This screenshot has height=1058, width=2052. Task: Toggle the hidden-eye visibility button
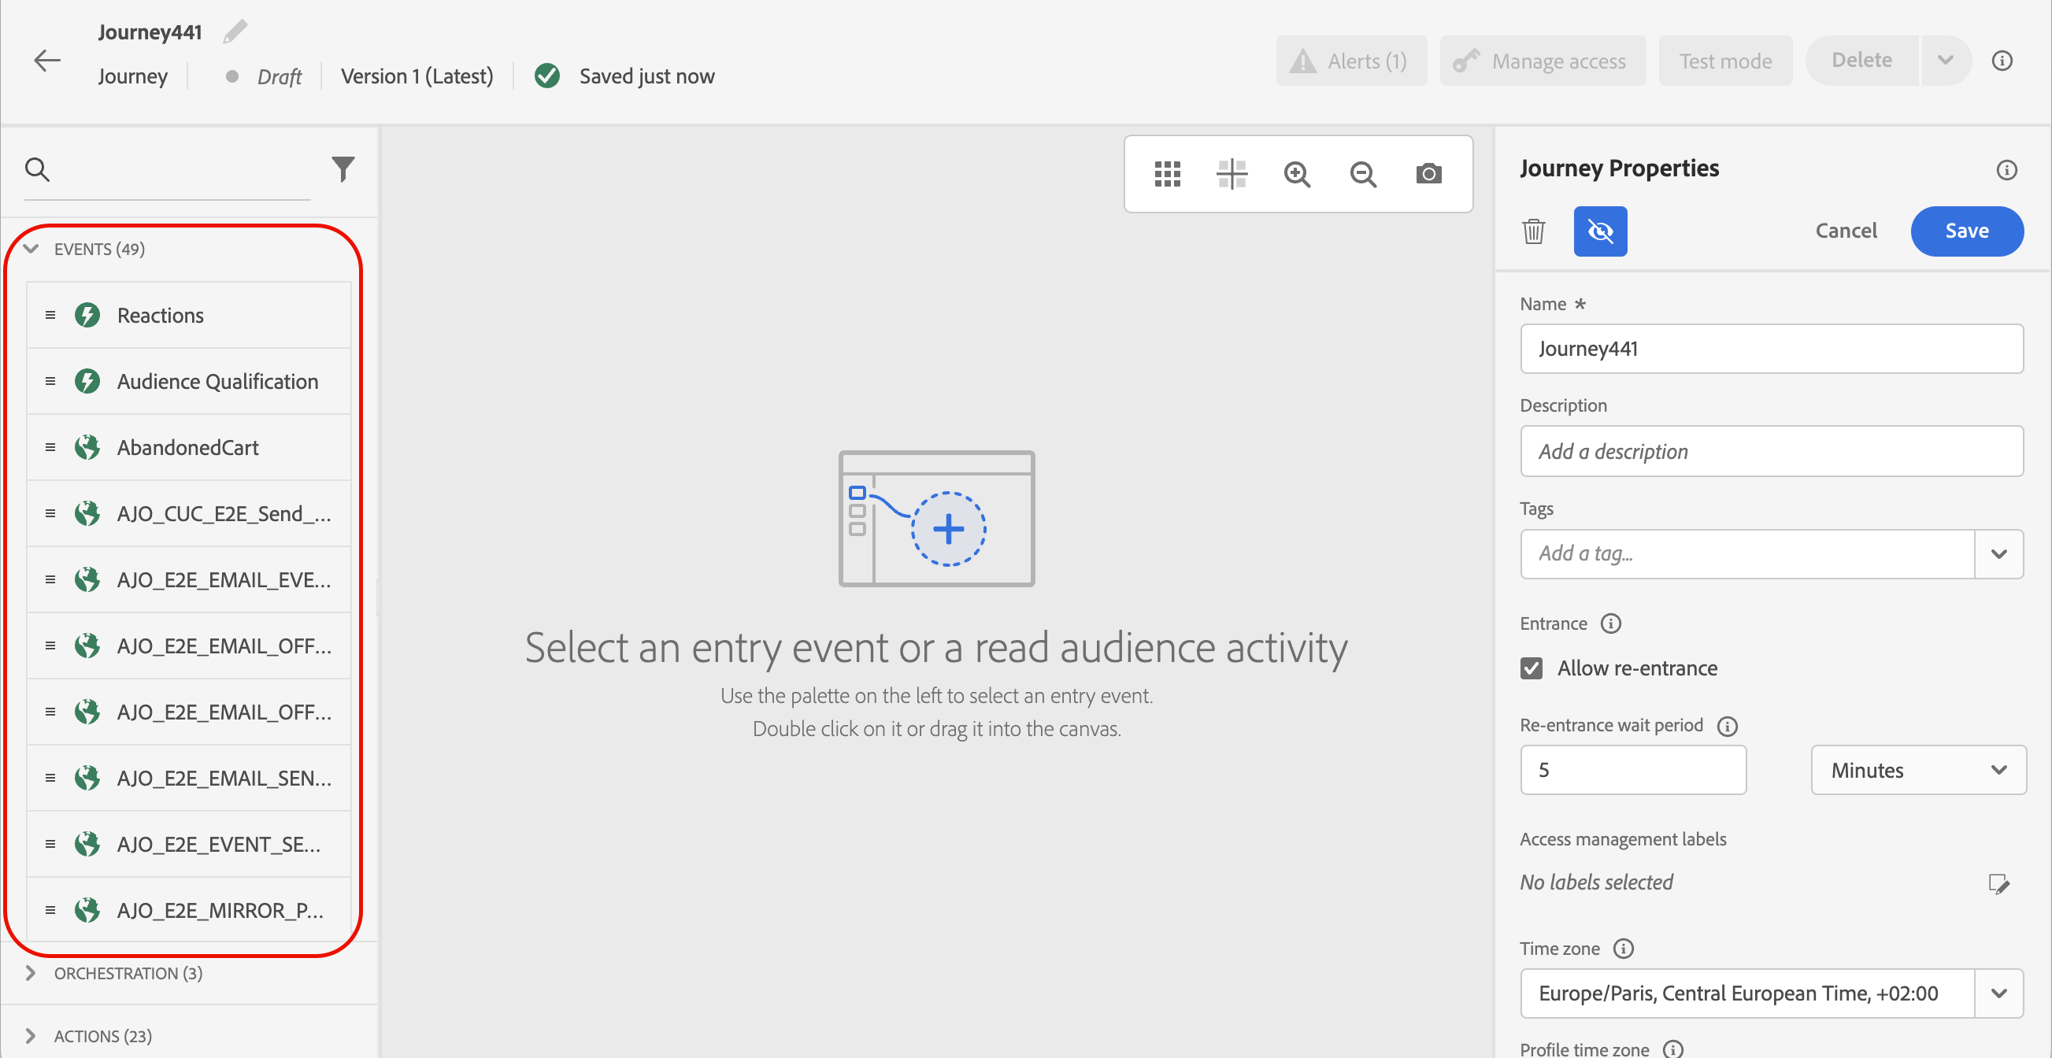[x=1599, y=231]
